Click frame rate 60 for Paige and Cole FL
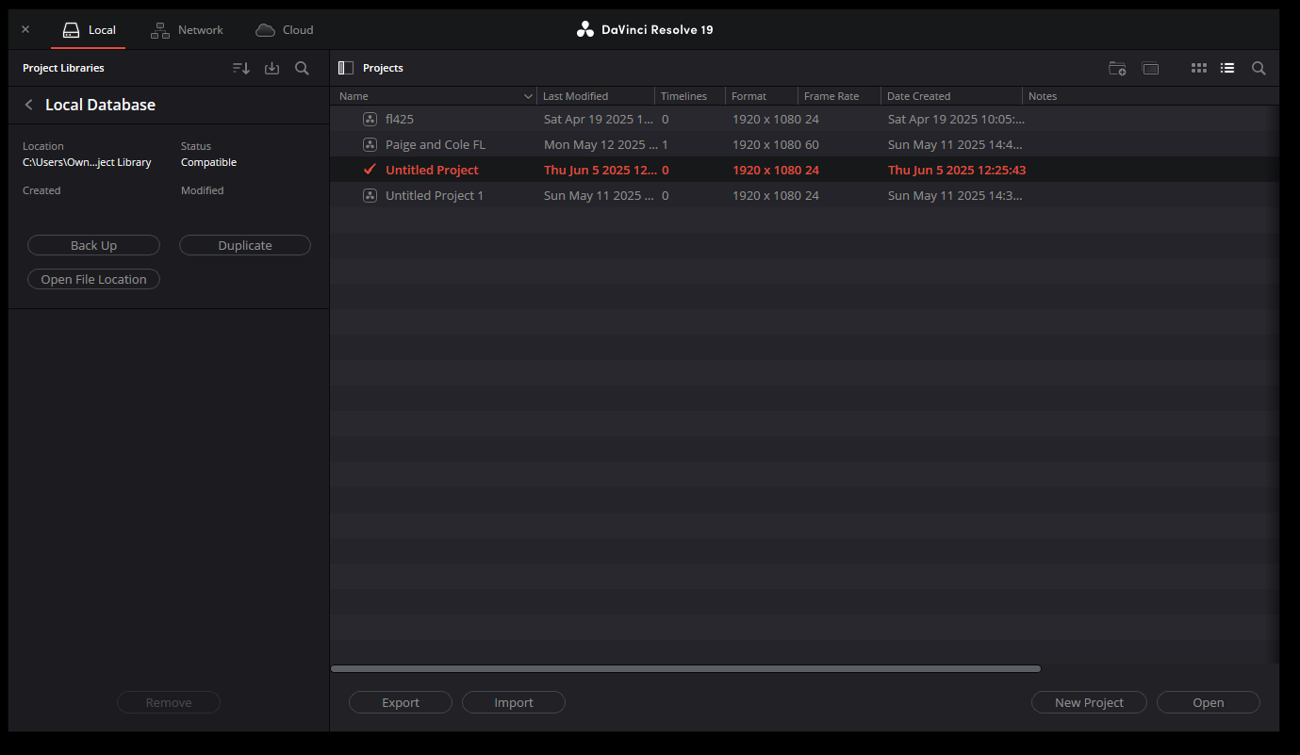The height and width of the screenshot is (755, 1300). pyautogui.click(x=812, y=144)
